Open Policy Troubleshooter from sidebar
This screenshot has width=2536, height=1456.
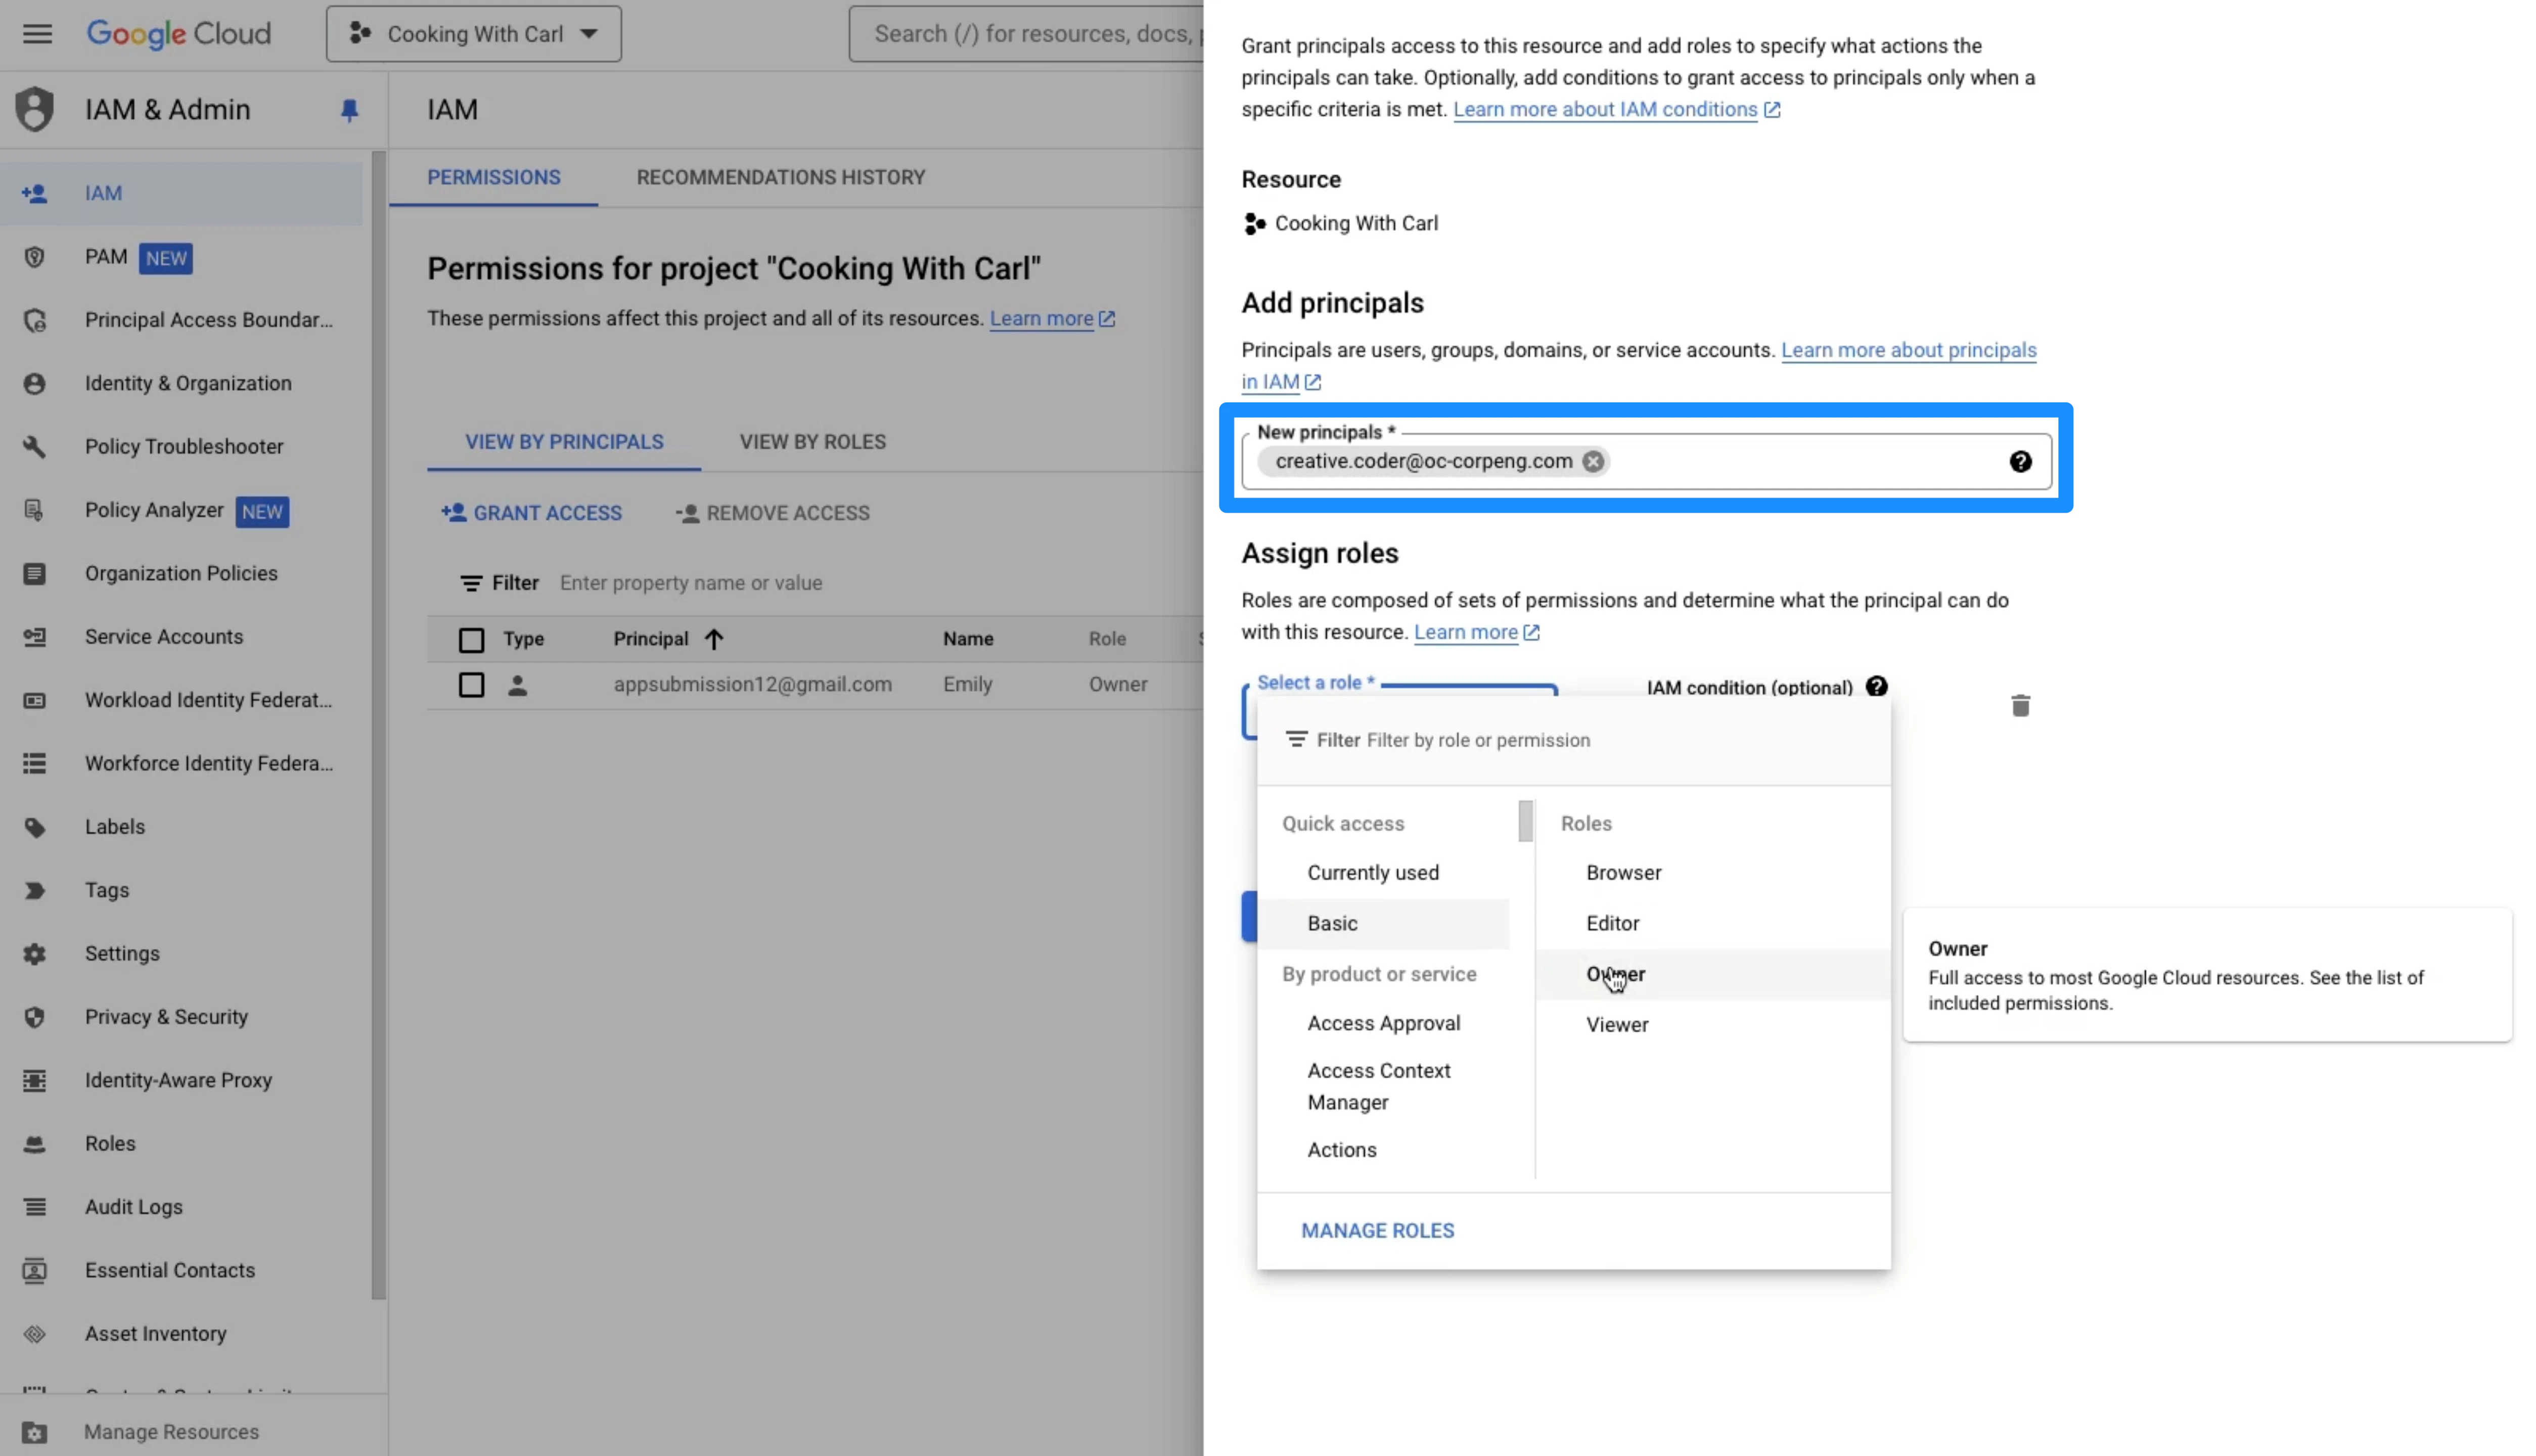tap(183, 446)
